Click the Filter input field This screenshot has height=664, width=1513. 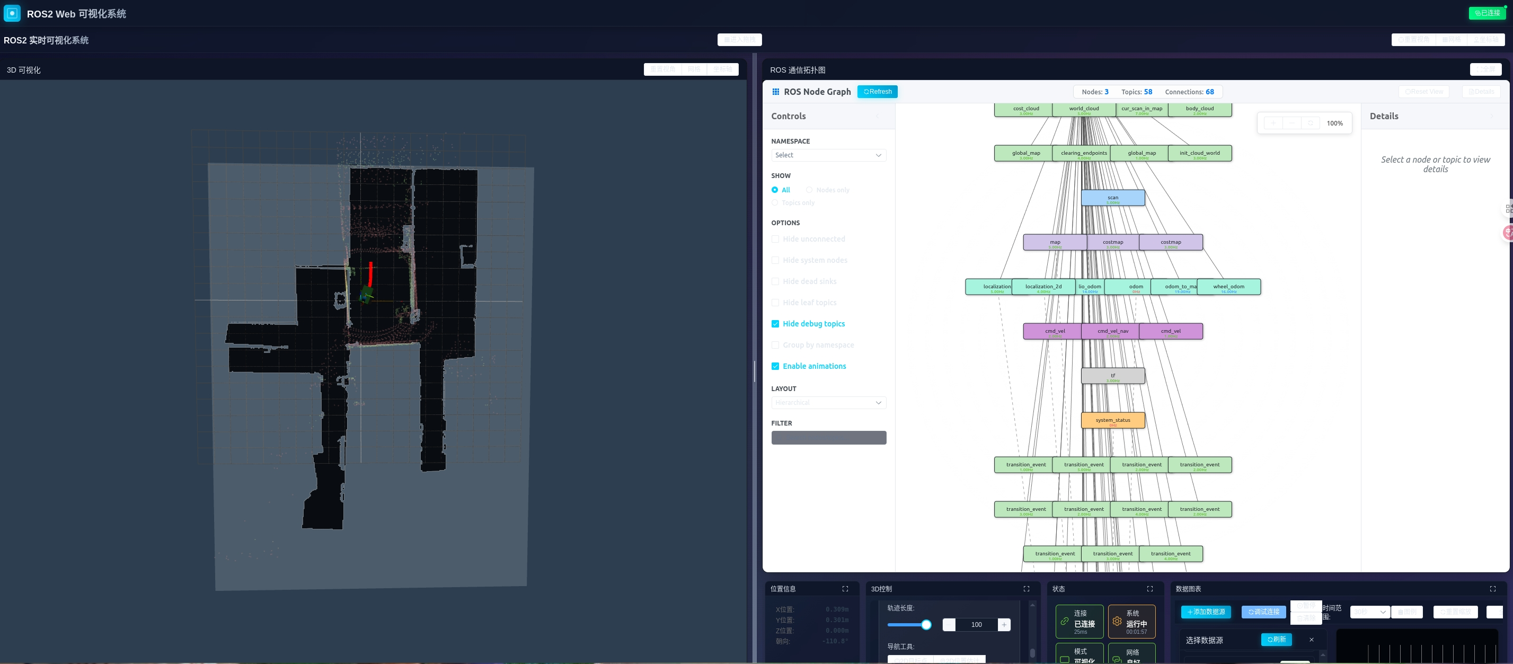coord(828,438)
